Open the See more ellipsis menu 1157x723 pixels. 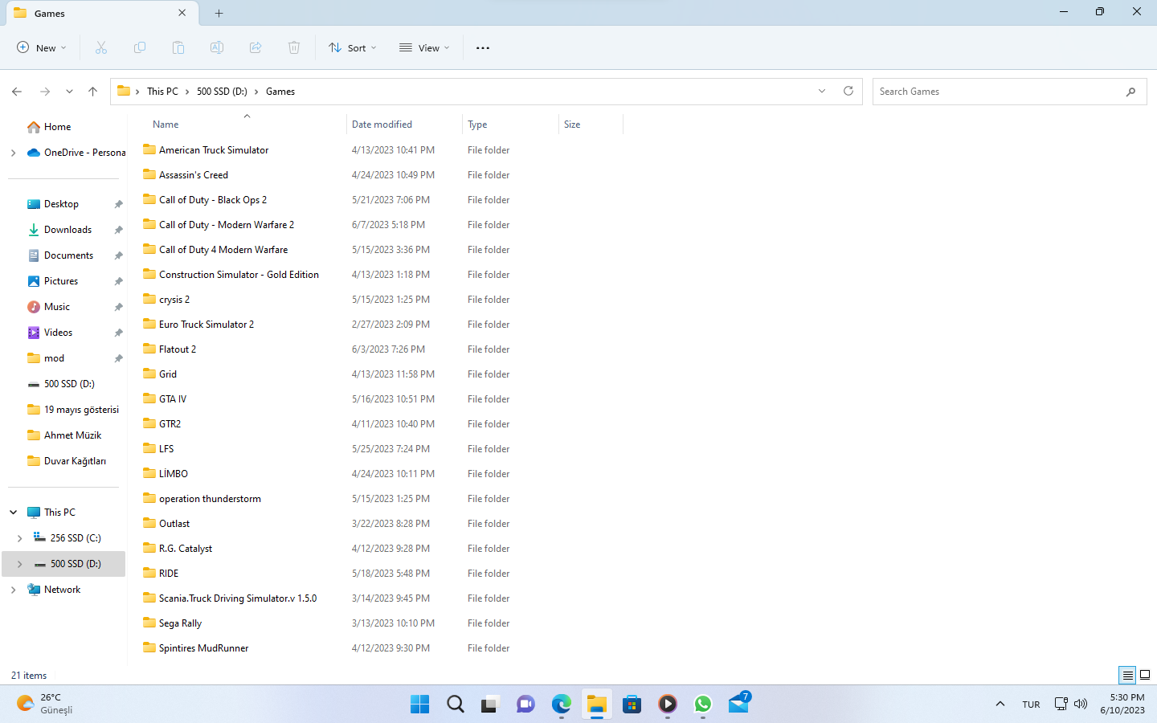[483, 48]
